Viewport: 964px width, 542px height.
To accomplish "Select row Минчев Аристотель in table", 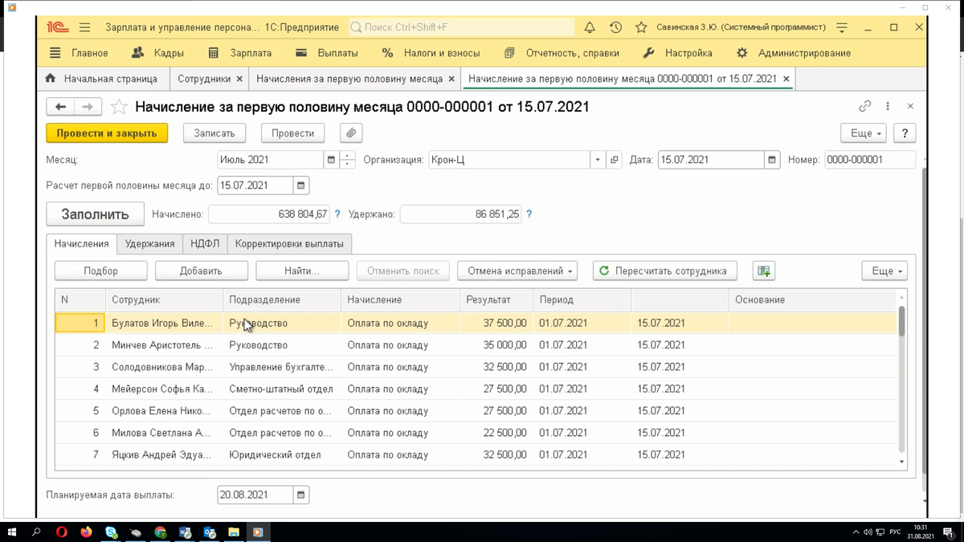I will click(476, 345).
